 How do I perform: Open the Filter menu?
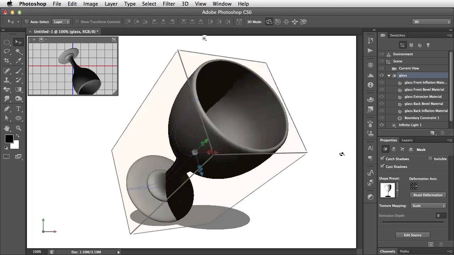point(169,4)
